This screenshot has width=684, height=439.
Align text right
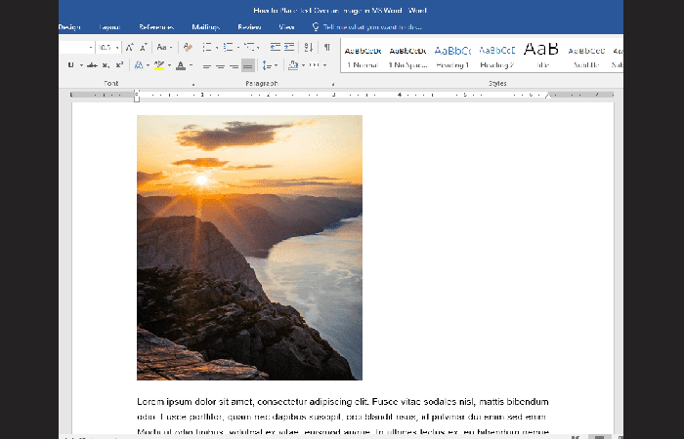[235, 65]
